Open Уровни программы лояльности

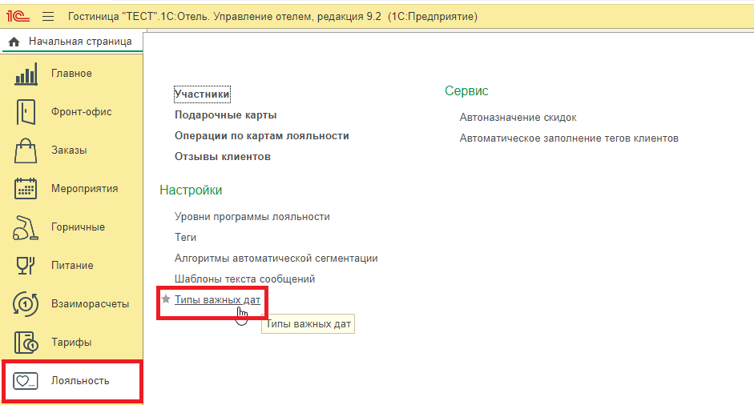252,217
